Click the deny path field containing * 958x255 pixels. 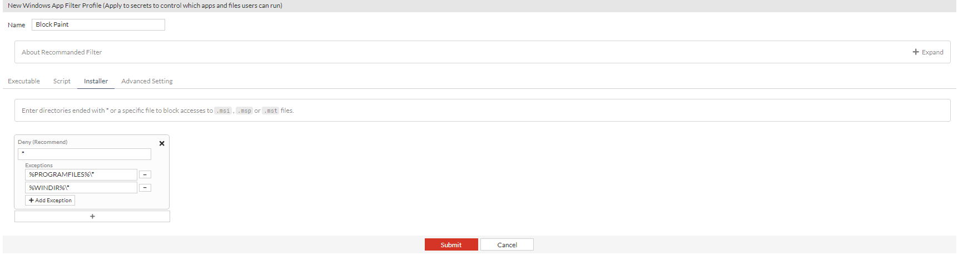(85, 154)
